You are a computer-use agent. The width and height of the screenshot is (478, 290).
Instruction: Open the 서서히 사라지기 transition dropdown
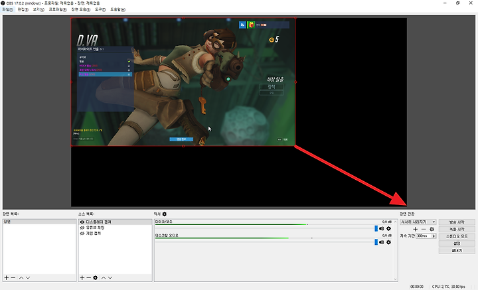[418, 222]
